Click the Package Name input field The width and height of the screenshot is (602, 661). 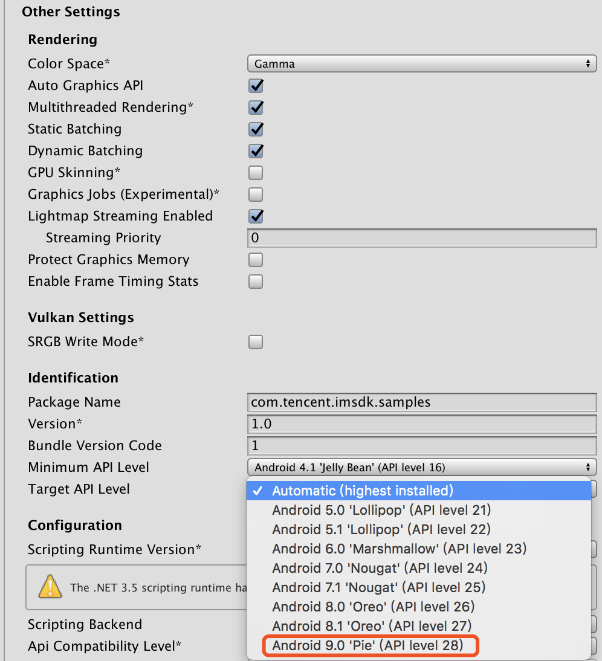click(x=421, y=402)
